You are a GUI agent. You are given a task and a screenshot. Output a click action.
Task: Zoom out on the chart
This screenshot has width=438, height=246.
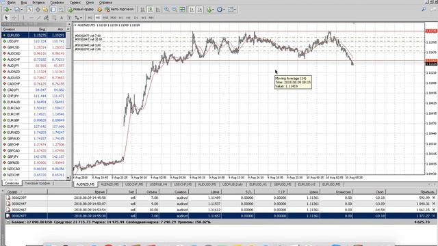175,10
